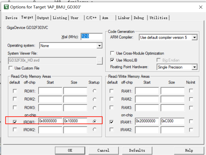Screen dimensions: 206x155
Task: Select IROM1 Startup radio button
Action: pyautogui.click(x=94, y=121)
